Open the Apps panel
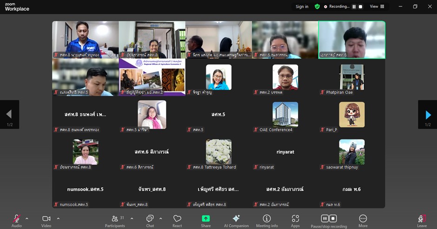Screen dimensions: 437x229 click(x=295, y=219)
